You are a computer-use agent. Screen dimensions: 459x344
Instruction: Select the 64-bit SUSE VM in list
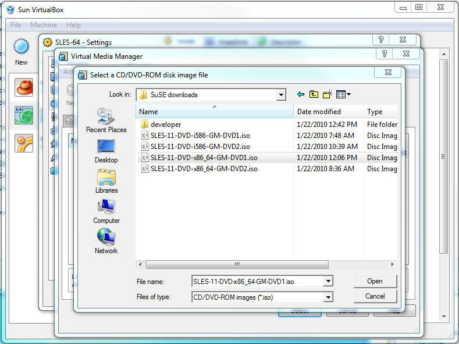click(24, 115)
